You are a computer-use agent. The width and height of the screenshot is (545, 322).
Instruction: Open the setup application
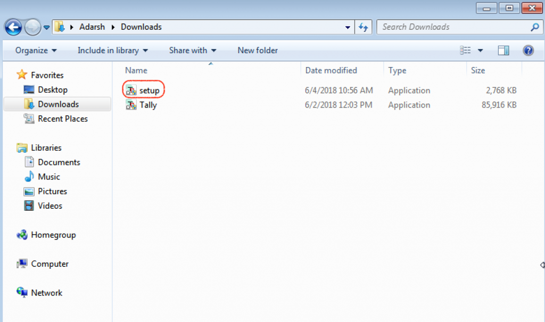(149, 90)
